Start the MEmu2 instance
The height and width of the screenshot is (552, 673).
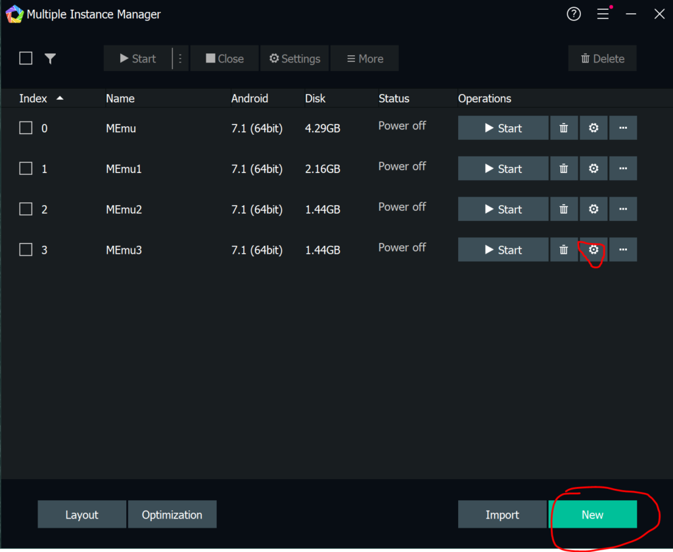pyautogui.click(x=503, y=209)
